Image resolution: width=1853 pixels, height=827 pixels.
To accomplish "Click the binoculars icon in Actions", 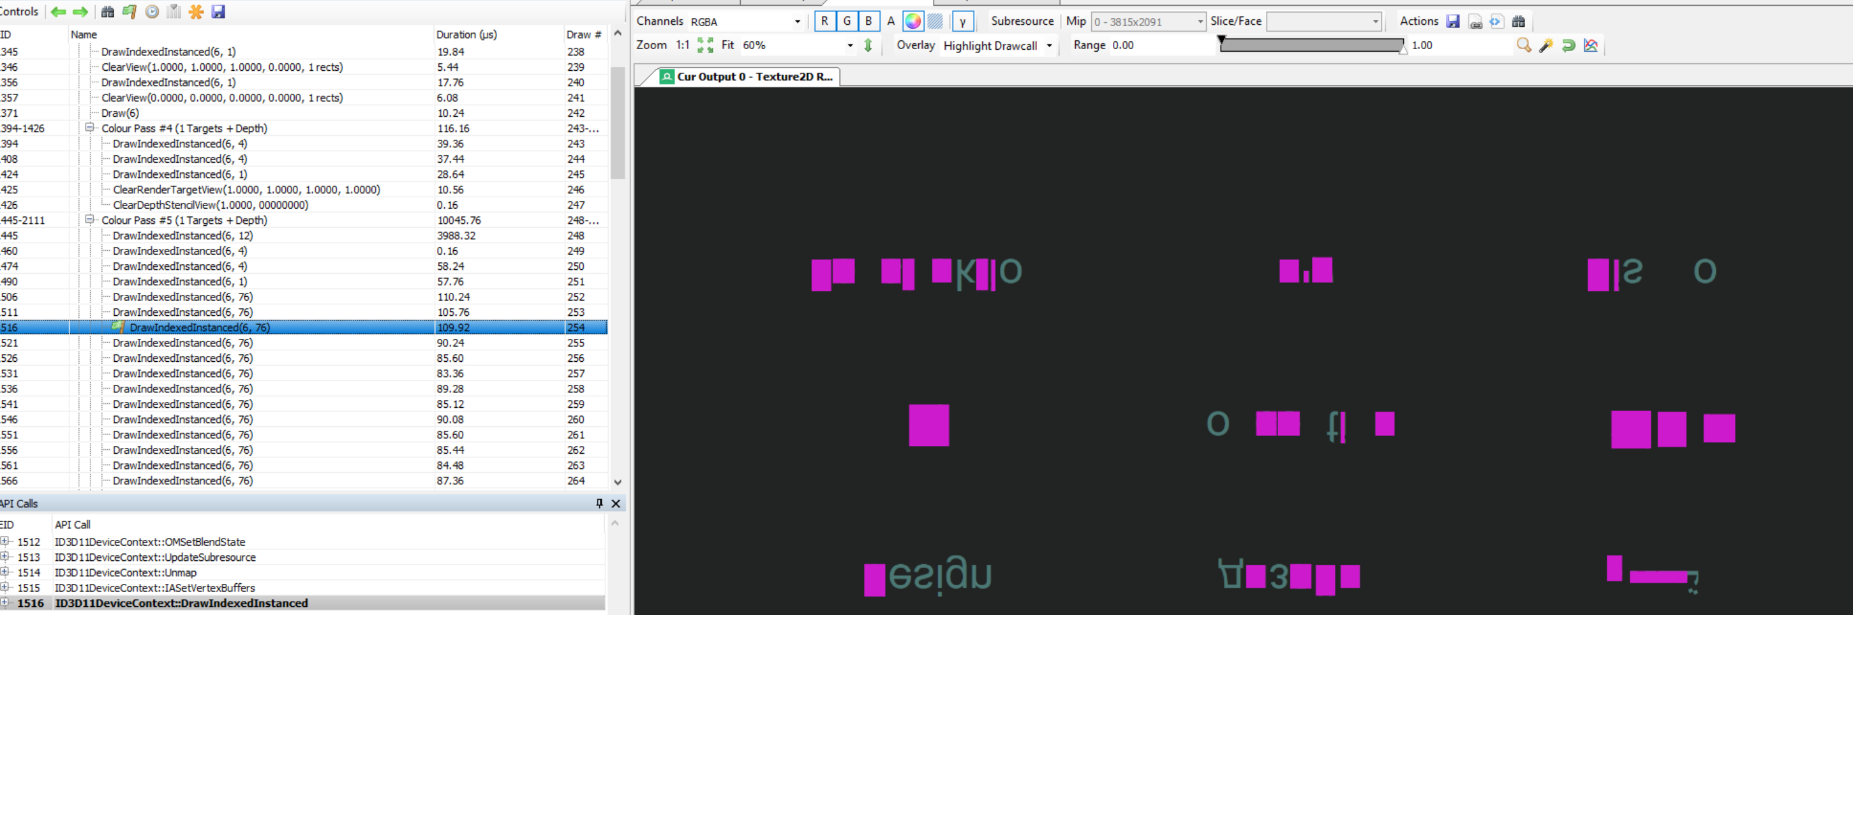I will (1519, 22).
